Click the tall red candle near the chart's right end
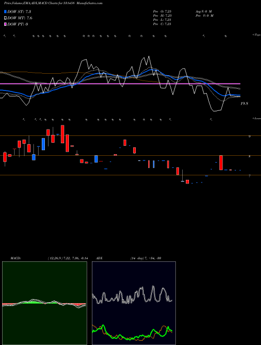The height and width of the screenshot is (345, 261). click(221, 163)
